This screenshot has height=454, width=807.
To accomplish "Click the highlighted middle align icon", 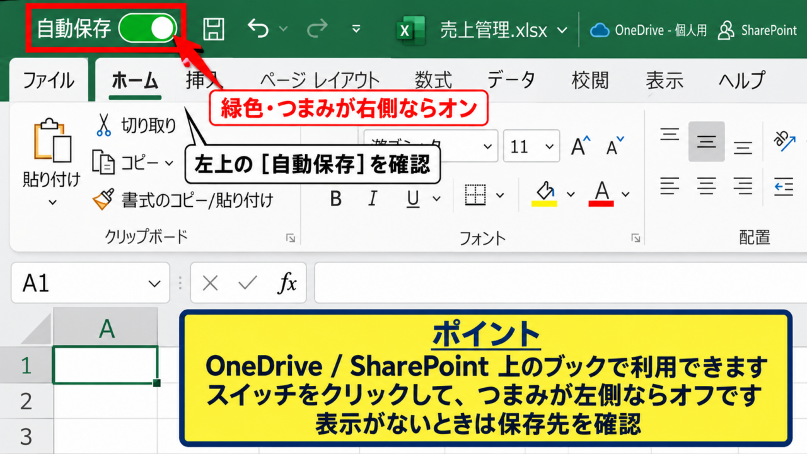I will [x=706, y=141].
